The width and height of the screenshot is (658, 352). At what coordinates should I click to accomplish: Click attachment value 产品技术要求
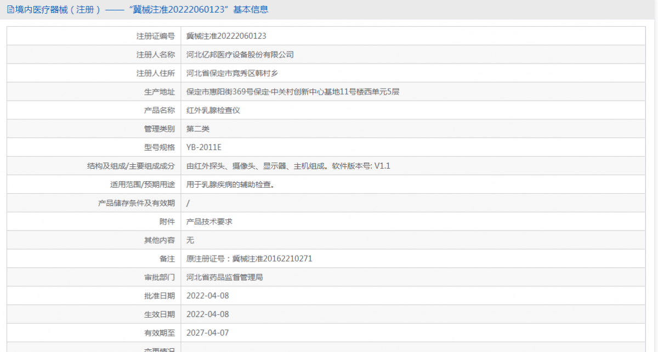coord(209,222)
